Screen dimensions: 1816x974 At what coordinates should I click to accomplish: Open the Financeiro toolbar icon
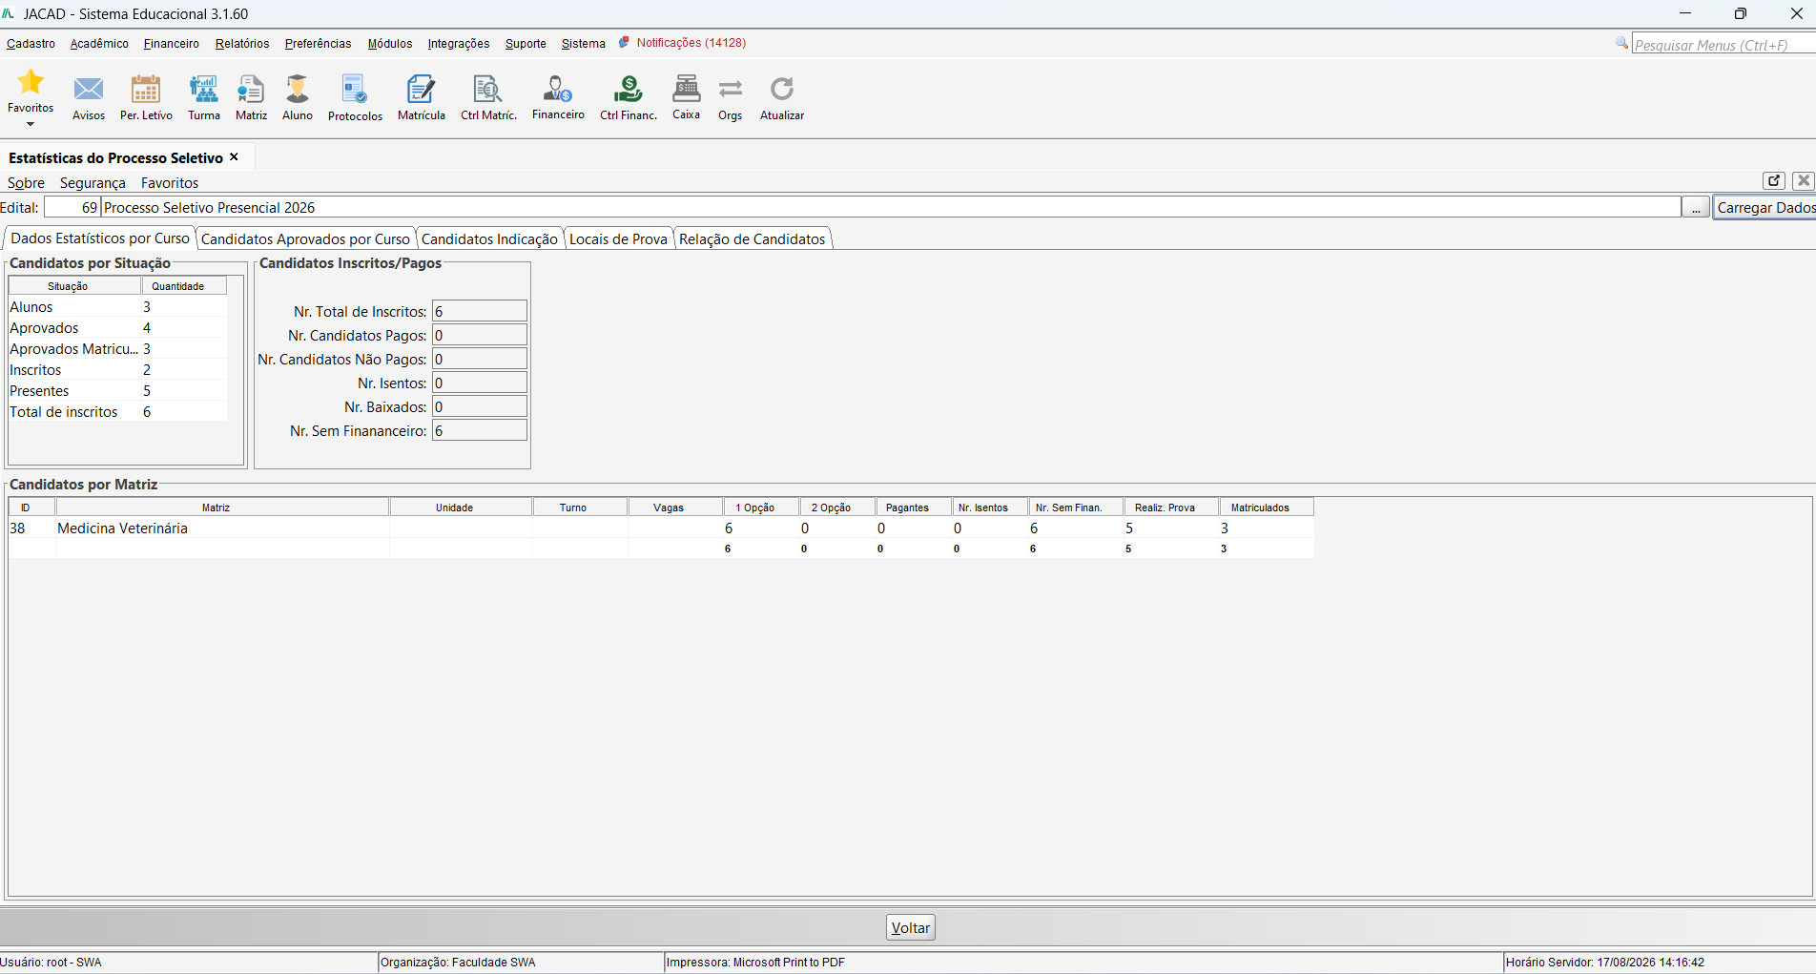(x=558, y=89)
